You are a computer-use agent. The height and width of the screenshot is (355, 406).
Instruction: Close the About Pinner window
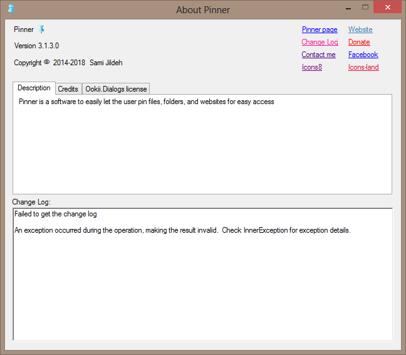click(x=387, y=8)
